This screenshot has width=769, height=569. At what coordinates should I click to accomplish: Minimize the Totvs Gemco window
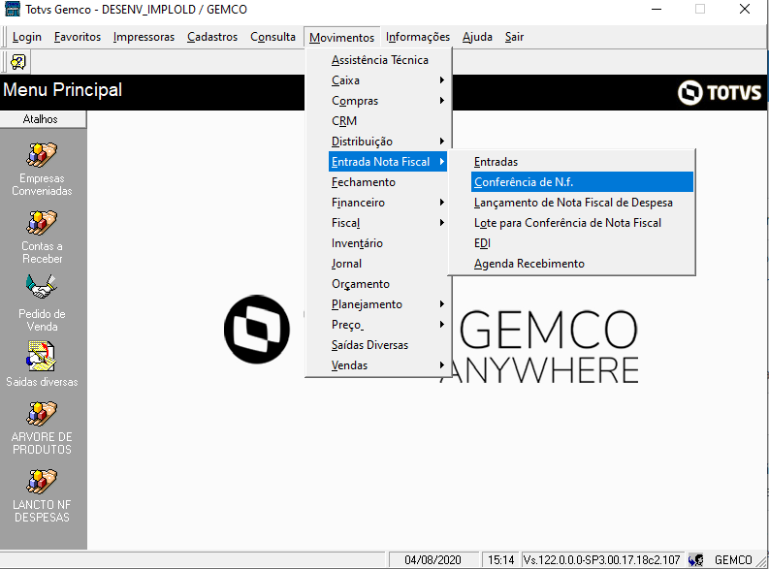657,10
